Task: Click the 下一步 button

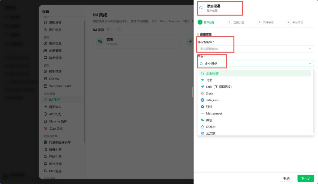Action: [x=306, y=178]
